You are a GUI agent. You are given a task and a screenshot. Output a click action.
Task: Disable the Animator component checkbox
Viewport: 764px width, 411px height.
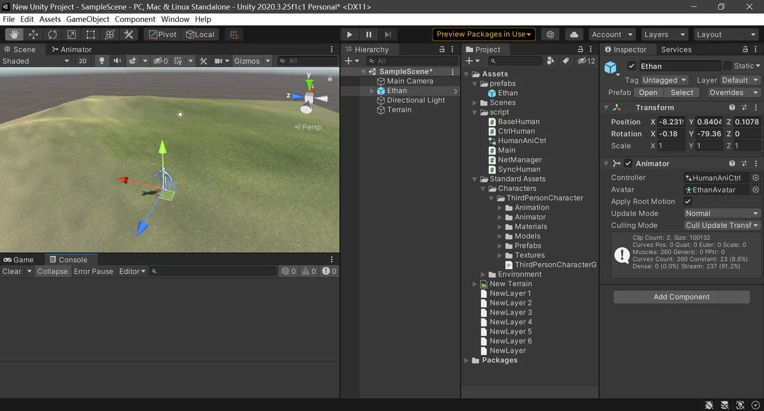[628, 164]
